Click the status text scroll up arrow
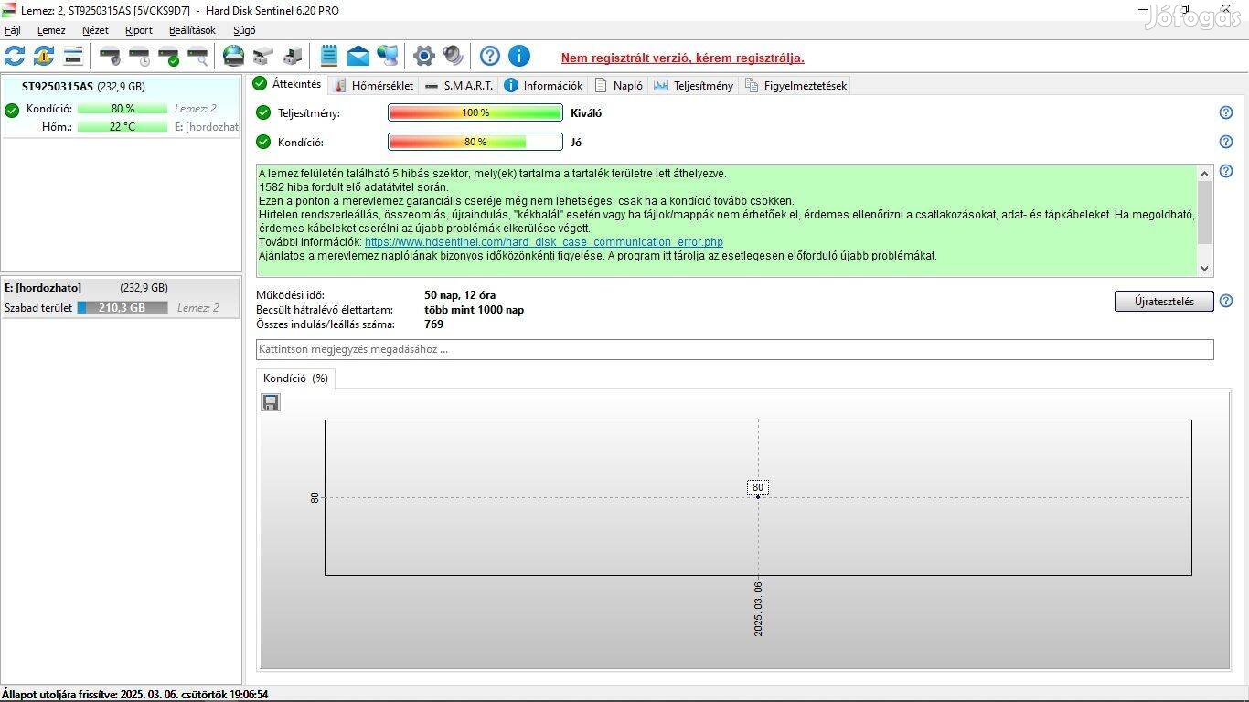Screen dimensions: 1249x702 (x=1204, y=173)
